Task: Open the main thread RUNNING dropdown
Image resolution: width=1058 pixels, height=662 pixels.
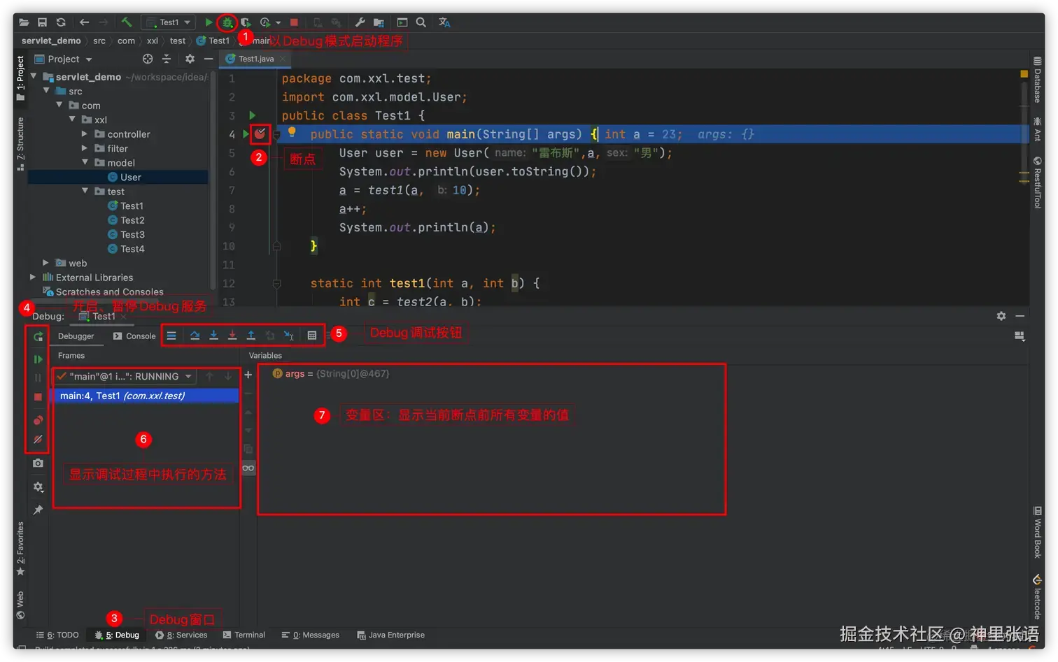Action: pyautogui.click(x=124, y=376)
